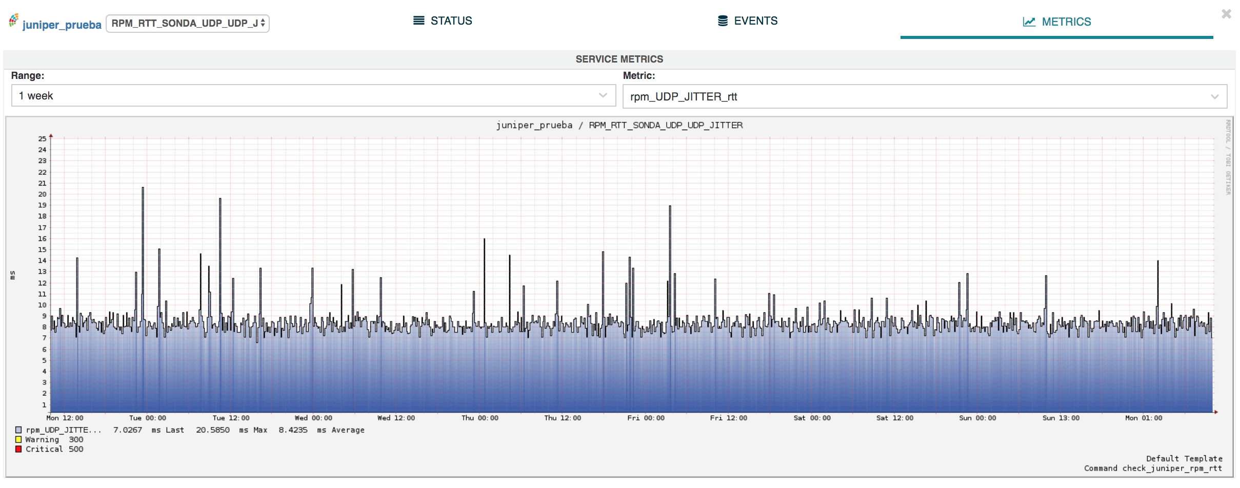
Task: Click the METRICS chart icon
Action: pyautogui.click(x=1029, y=22)
